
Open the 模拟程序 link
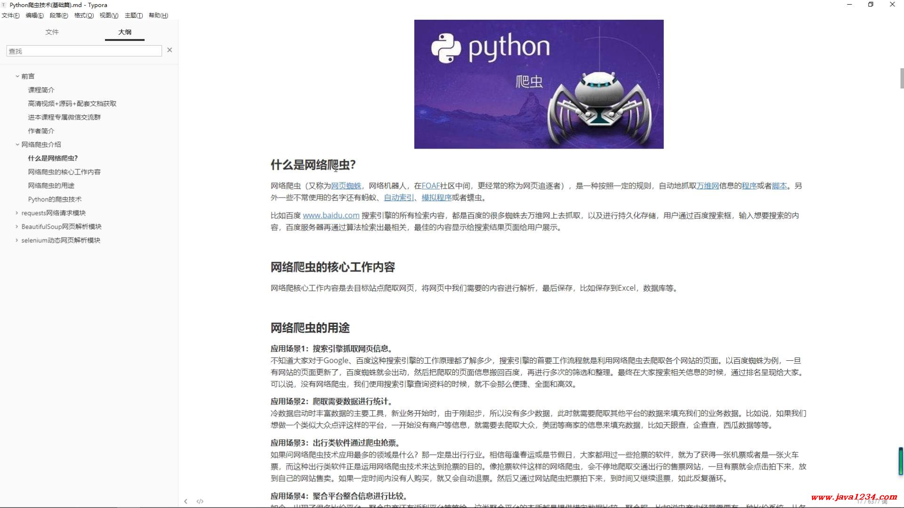point(436,198)
